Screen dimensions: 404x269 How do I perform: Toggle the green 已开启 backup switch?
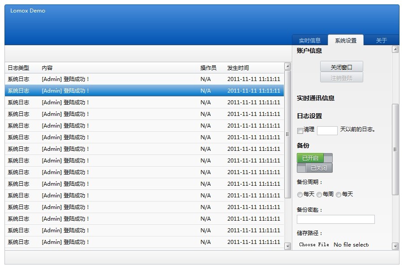[x=314, y=158]
